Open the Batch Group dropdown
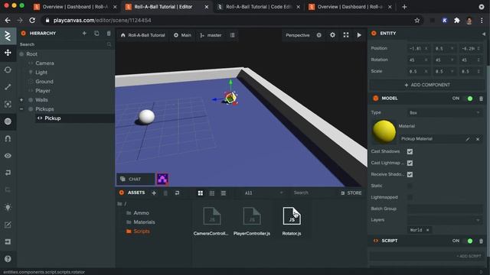 [444, 209]
